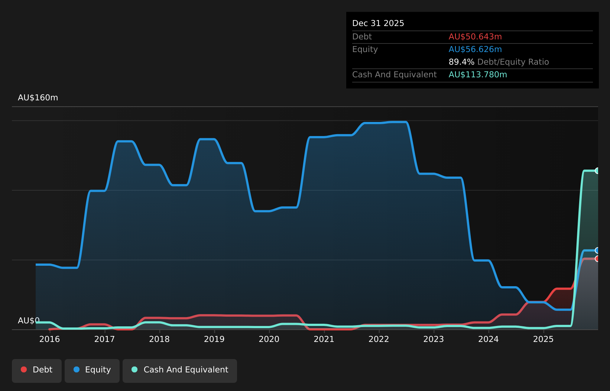Click the 2025 x-axis label
610x391 pixels.
544,339
